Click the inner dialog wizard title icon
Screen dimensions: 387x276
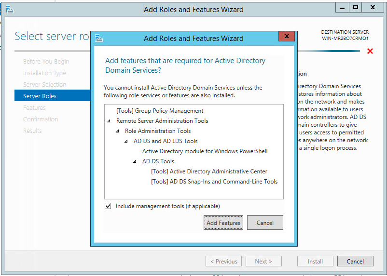(x=99, y=39)
